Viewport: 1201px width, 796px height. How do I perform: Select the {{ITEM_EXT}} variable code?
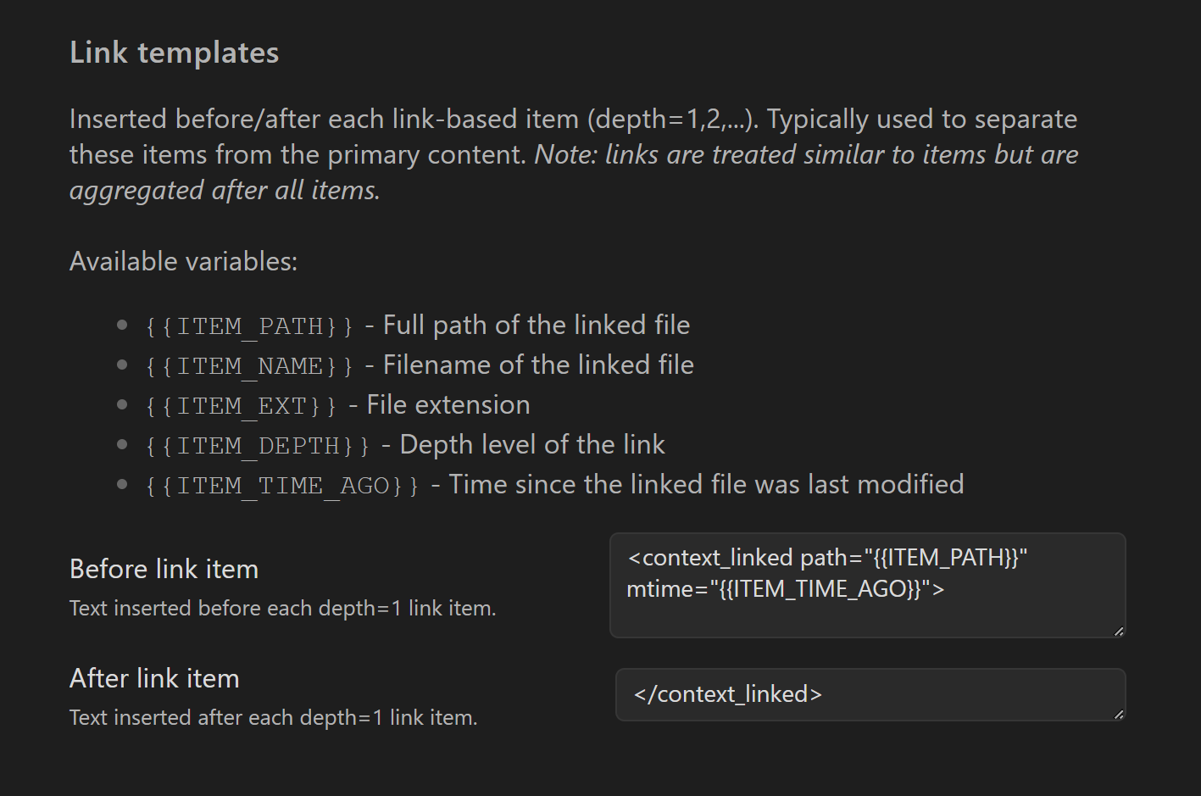[x=237, y=405]
